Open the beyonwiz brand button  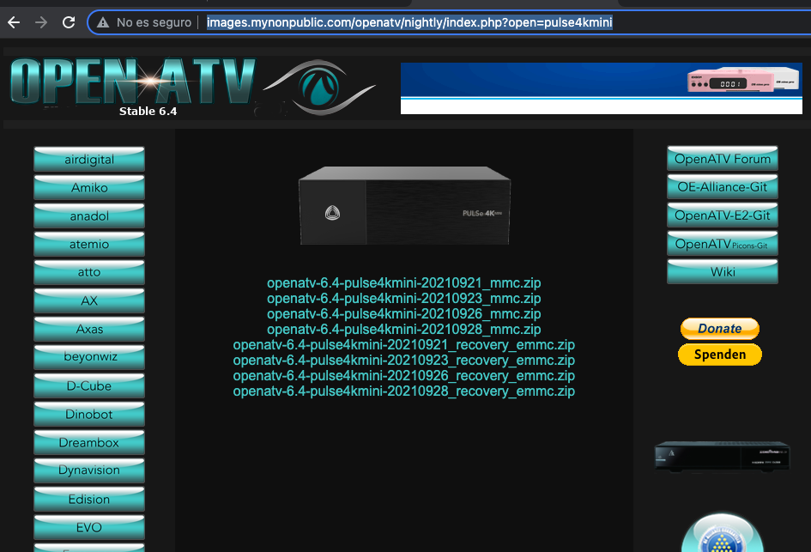click(x=89, y=357)
